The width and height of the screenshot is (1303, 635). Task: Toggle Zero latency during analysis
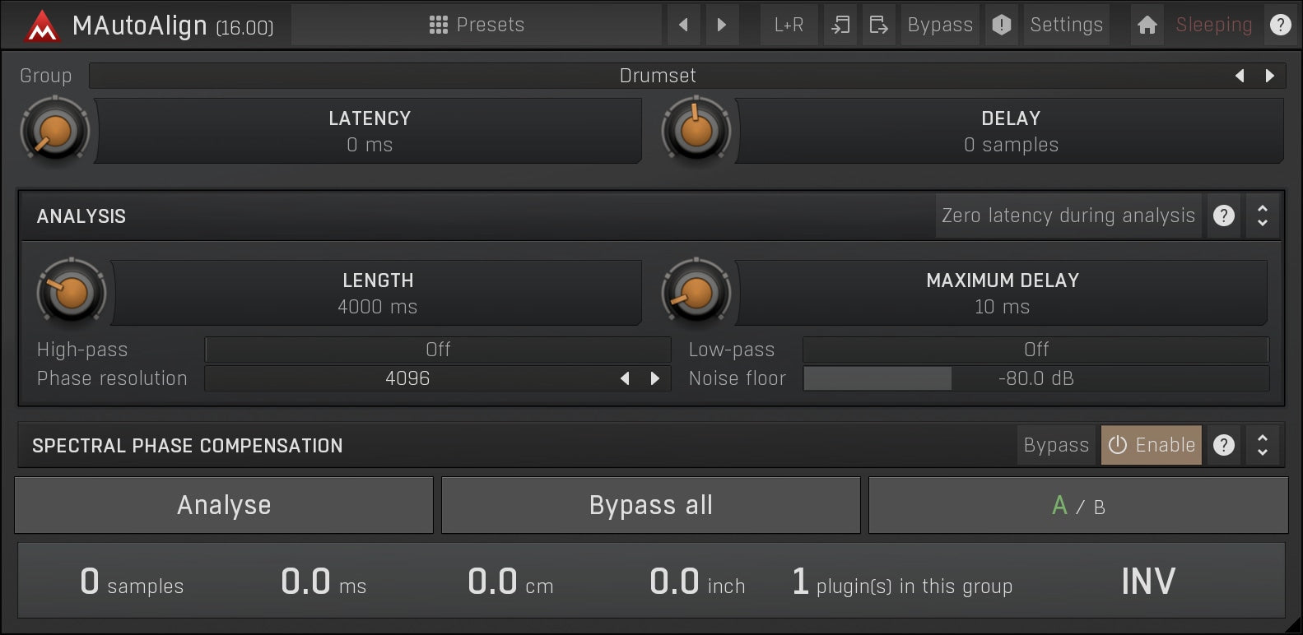click(1068, 216)
